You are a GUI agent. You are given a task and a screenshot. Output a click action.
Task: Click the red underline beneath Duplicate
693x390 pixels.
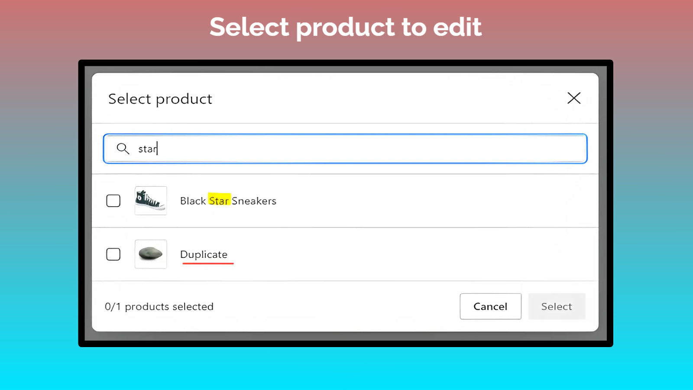tap(208, 263)
